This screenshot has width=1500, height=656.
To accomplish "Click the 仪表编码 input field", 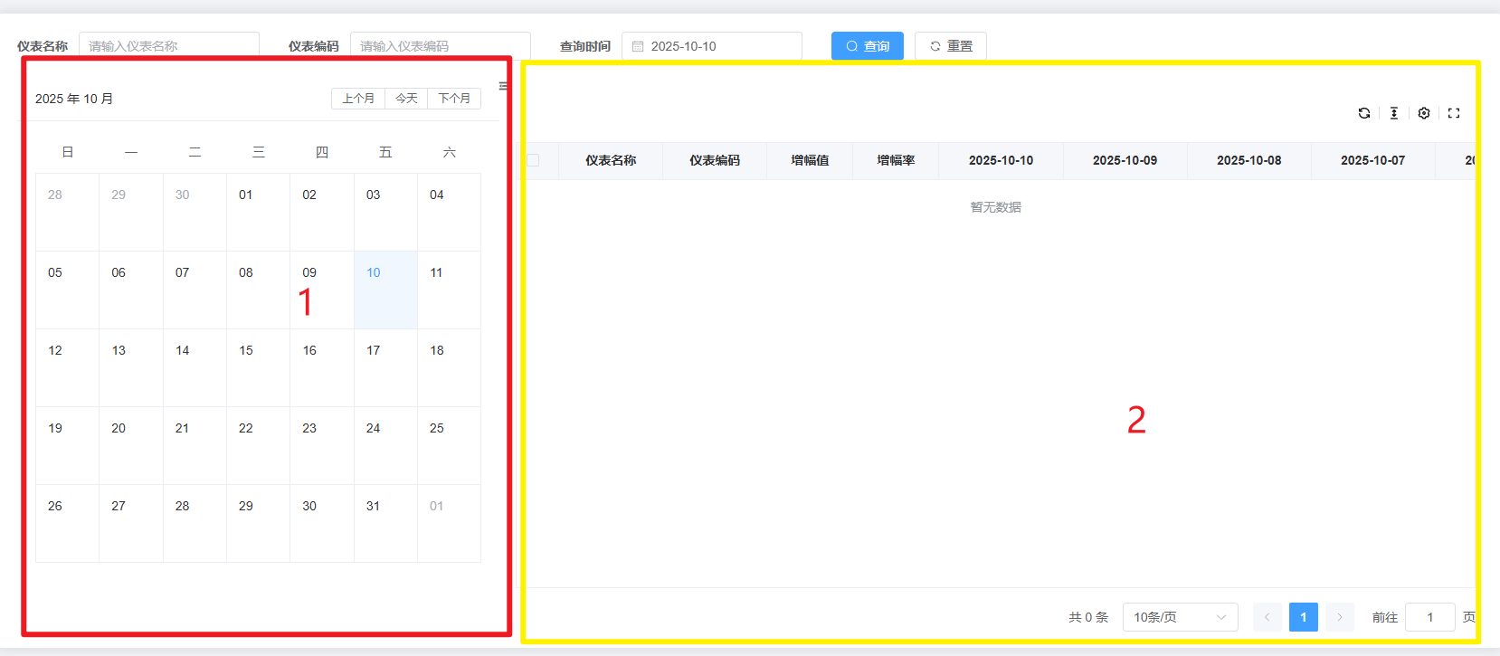I will point(441,46).
